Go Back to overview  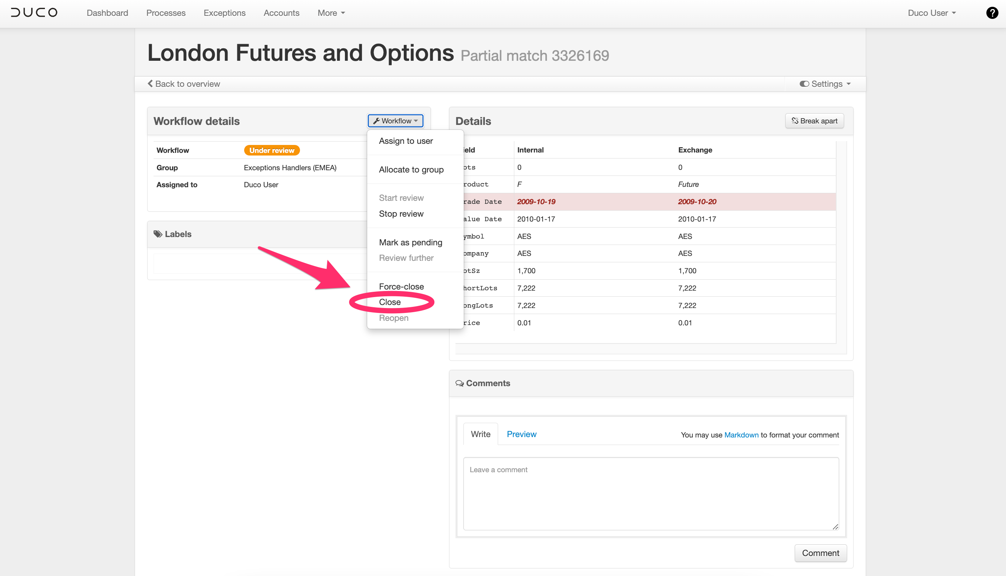[184, 84]
